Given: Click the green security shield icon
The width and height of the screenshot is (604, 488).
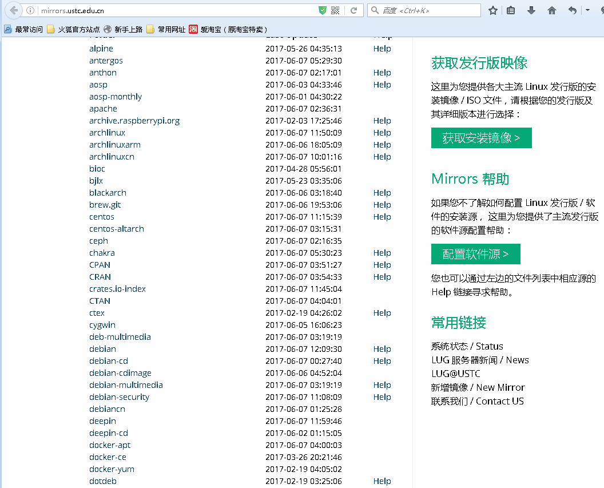Looking at the screenshot, I should point(323,10).
